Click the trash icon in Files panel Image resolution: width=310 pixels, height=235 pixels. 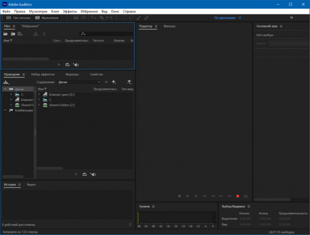pos(44,34)
